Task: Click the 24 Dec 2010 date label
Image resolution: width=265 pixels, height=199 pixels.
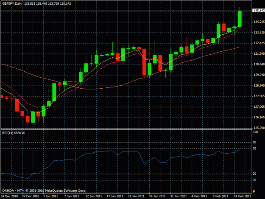Action: (x=9, y=196)
